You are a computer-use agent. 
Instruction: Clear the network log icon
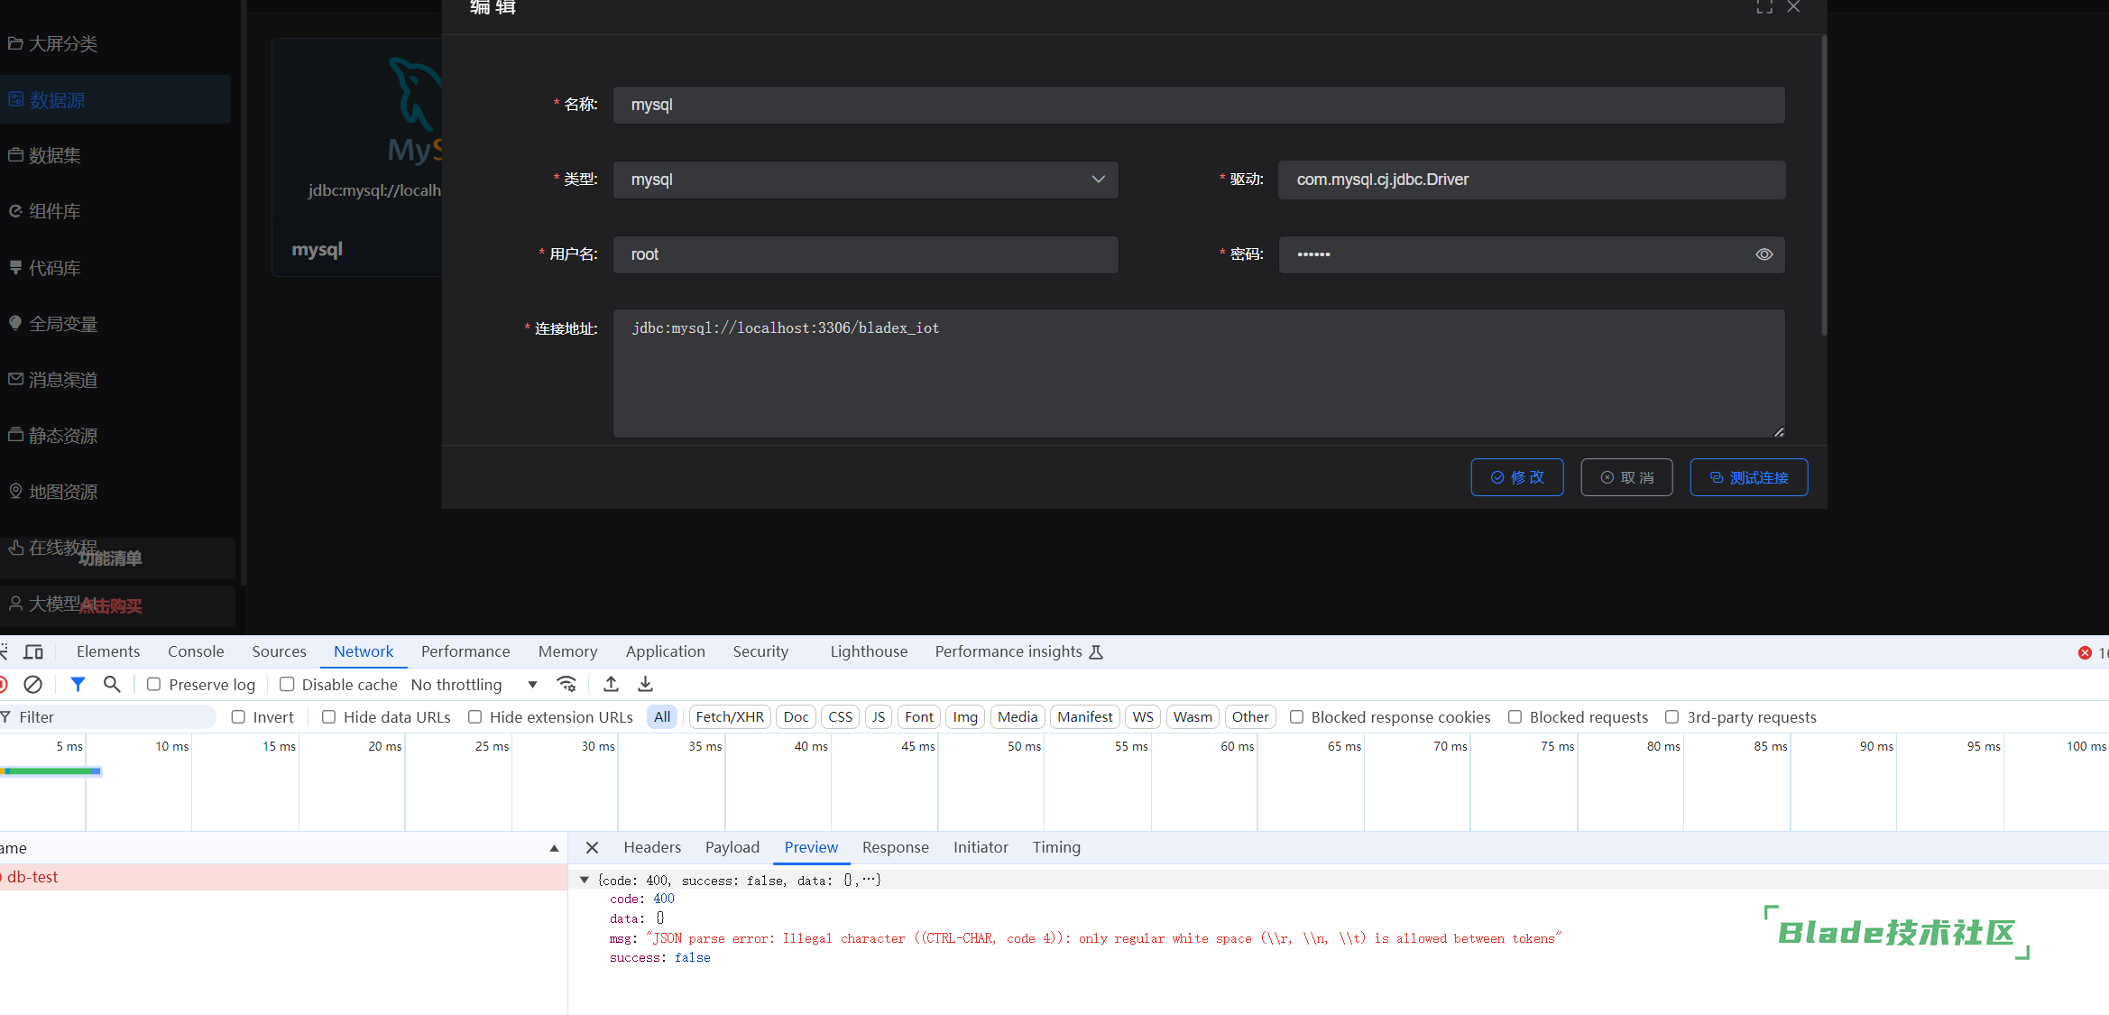pos(32,685)
